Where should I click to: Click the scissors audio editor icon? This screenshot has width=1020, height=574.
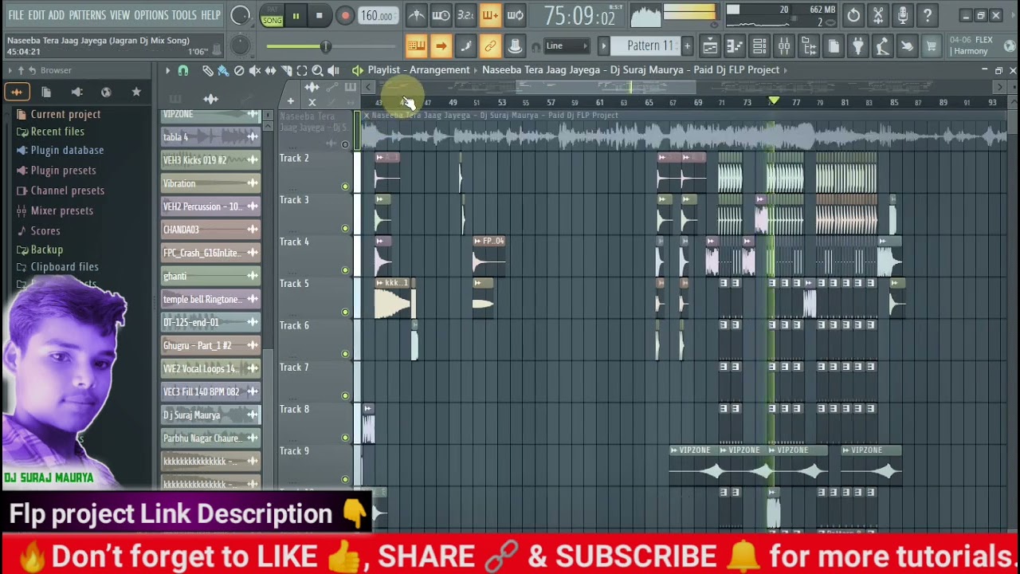pyautogui.click(x=878, y=15)
